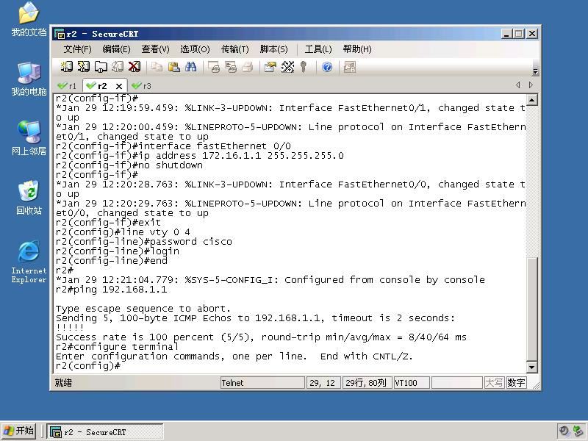Click the gray round system tray icon

tap(564, 431)
